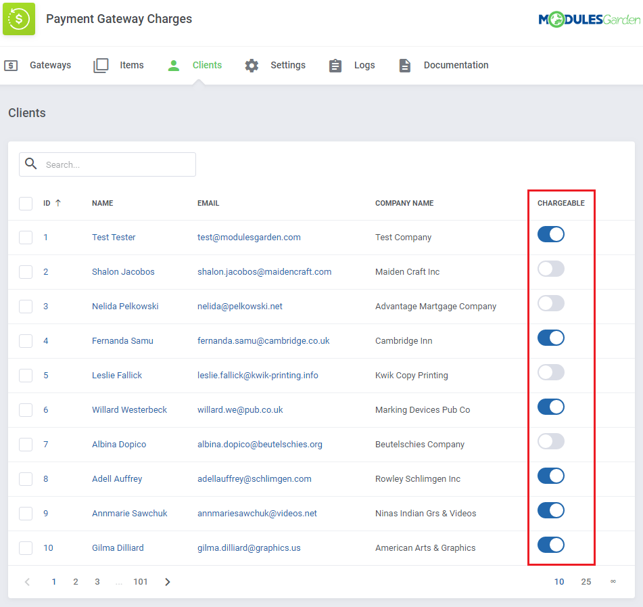
Task: Enable chargeable toggle for Advantage Martgage Company
Action: point(551,303)
